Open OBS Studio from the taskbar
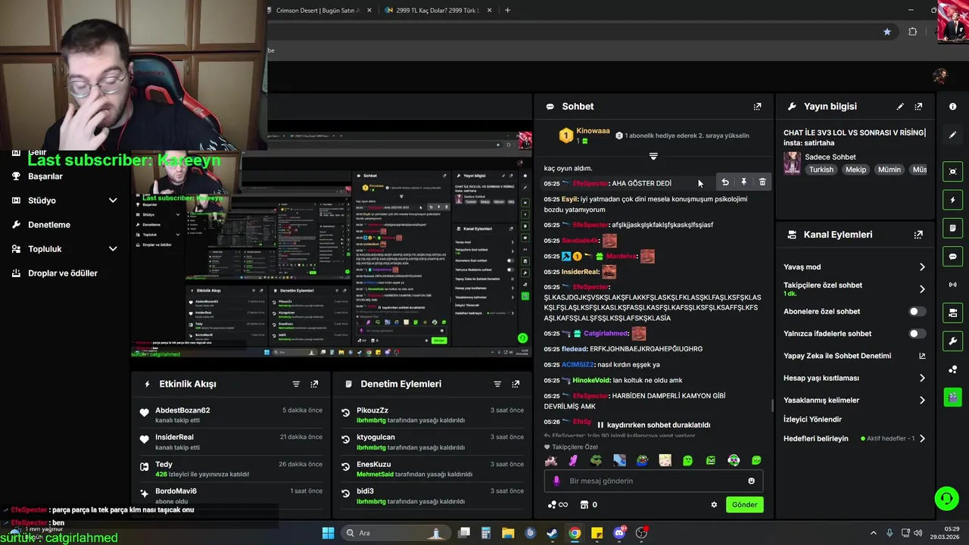Image resolution: width=969 pixels, height=545 pixels. coord(641,533)
